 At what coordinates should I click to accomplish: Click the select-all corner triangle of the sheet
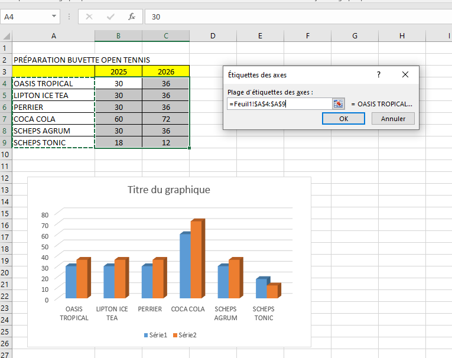point(6,36)
